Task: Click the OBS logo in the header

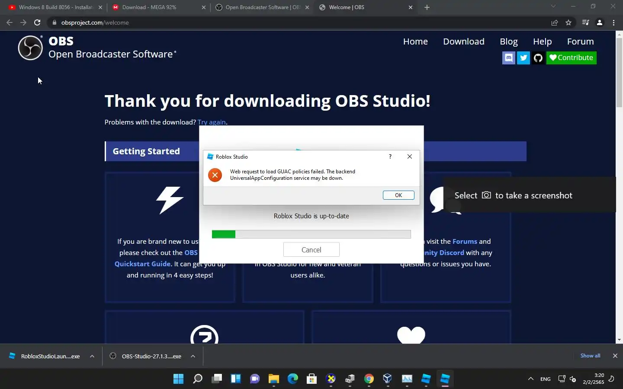Action: (30, 48)
